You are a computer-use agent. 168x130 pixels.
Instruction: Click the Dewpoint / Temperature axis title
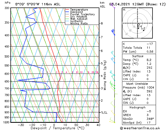(x=57, y=128)
